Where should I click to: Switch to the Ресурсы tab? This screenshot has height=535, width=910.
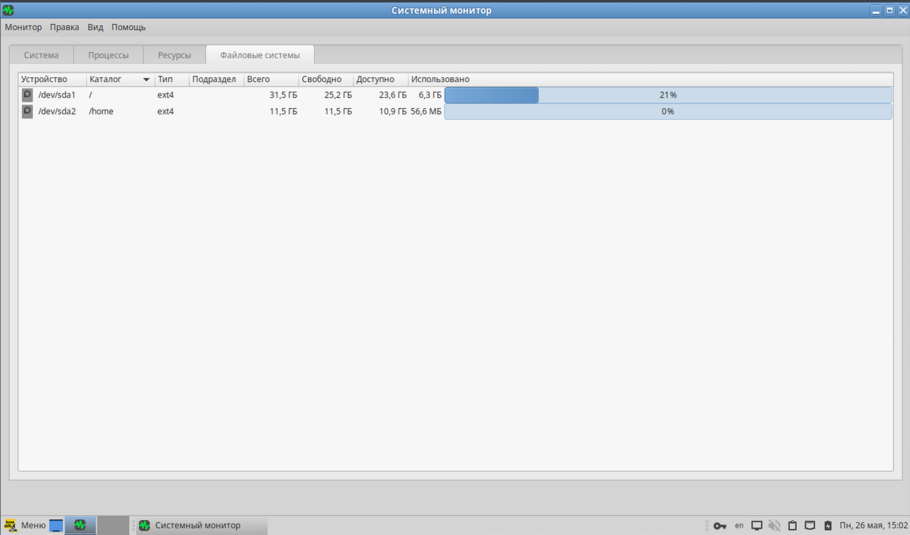tap(174, 55)
